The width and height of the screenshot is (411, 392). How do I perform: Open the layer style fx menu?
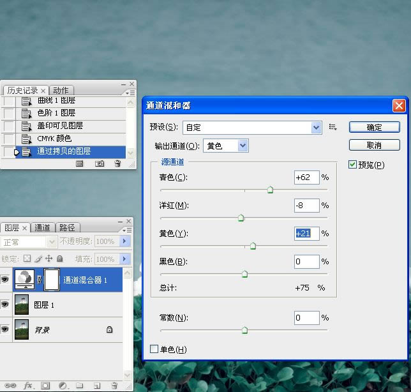pos(28,386)
